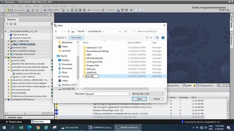Image resolution: width=234 pixels, height=131 pixels.
Task: Click the Cancel button
Action: [x=156, y=99]
